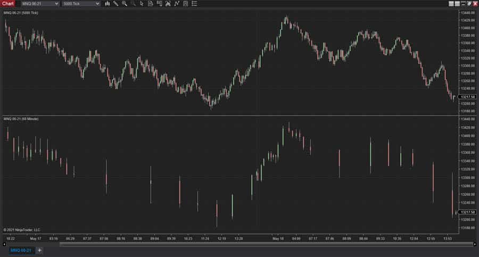Open the chart trader panel icon
The width and height of the screenshot is (479, 257).
pos(159,4)
